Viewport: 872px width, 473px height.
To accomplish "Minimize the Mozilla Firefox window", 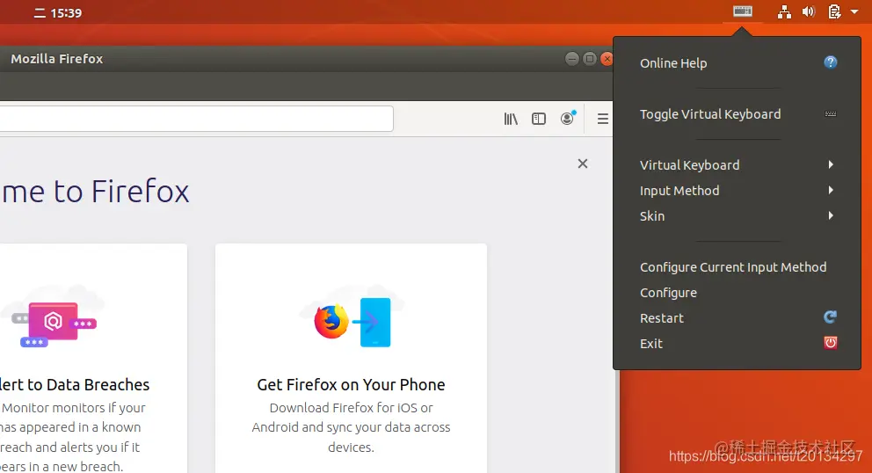I will [x=572, y=58].
